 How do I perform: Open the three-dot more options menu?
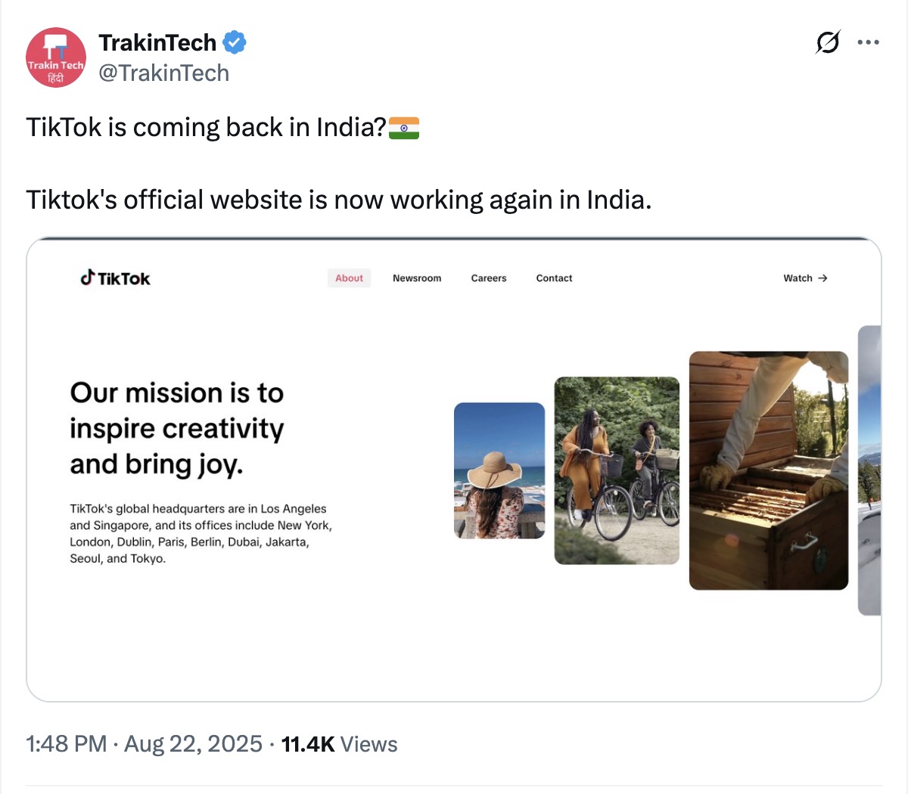click(x=868, y=42)
